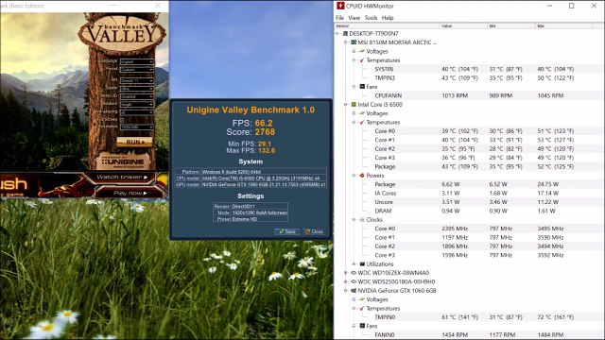Click the RUN button in Valley launcher

pos(134,142)
